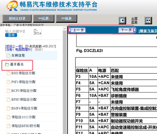Click the right arrow icon on 下一页

134,30
